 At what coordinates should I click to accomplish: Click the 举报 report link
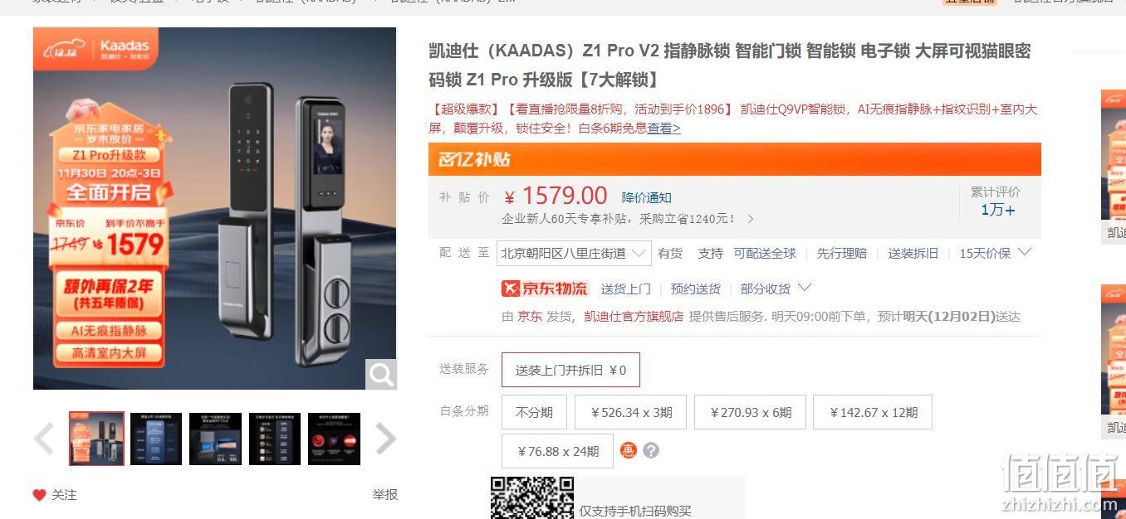tap(384, 495)
